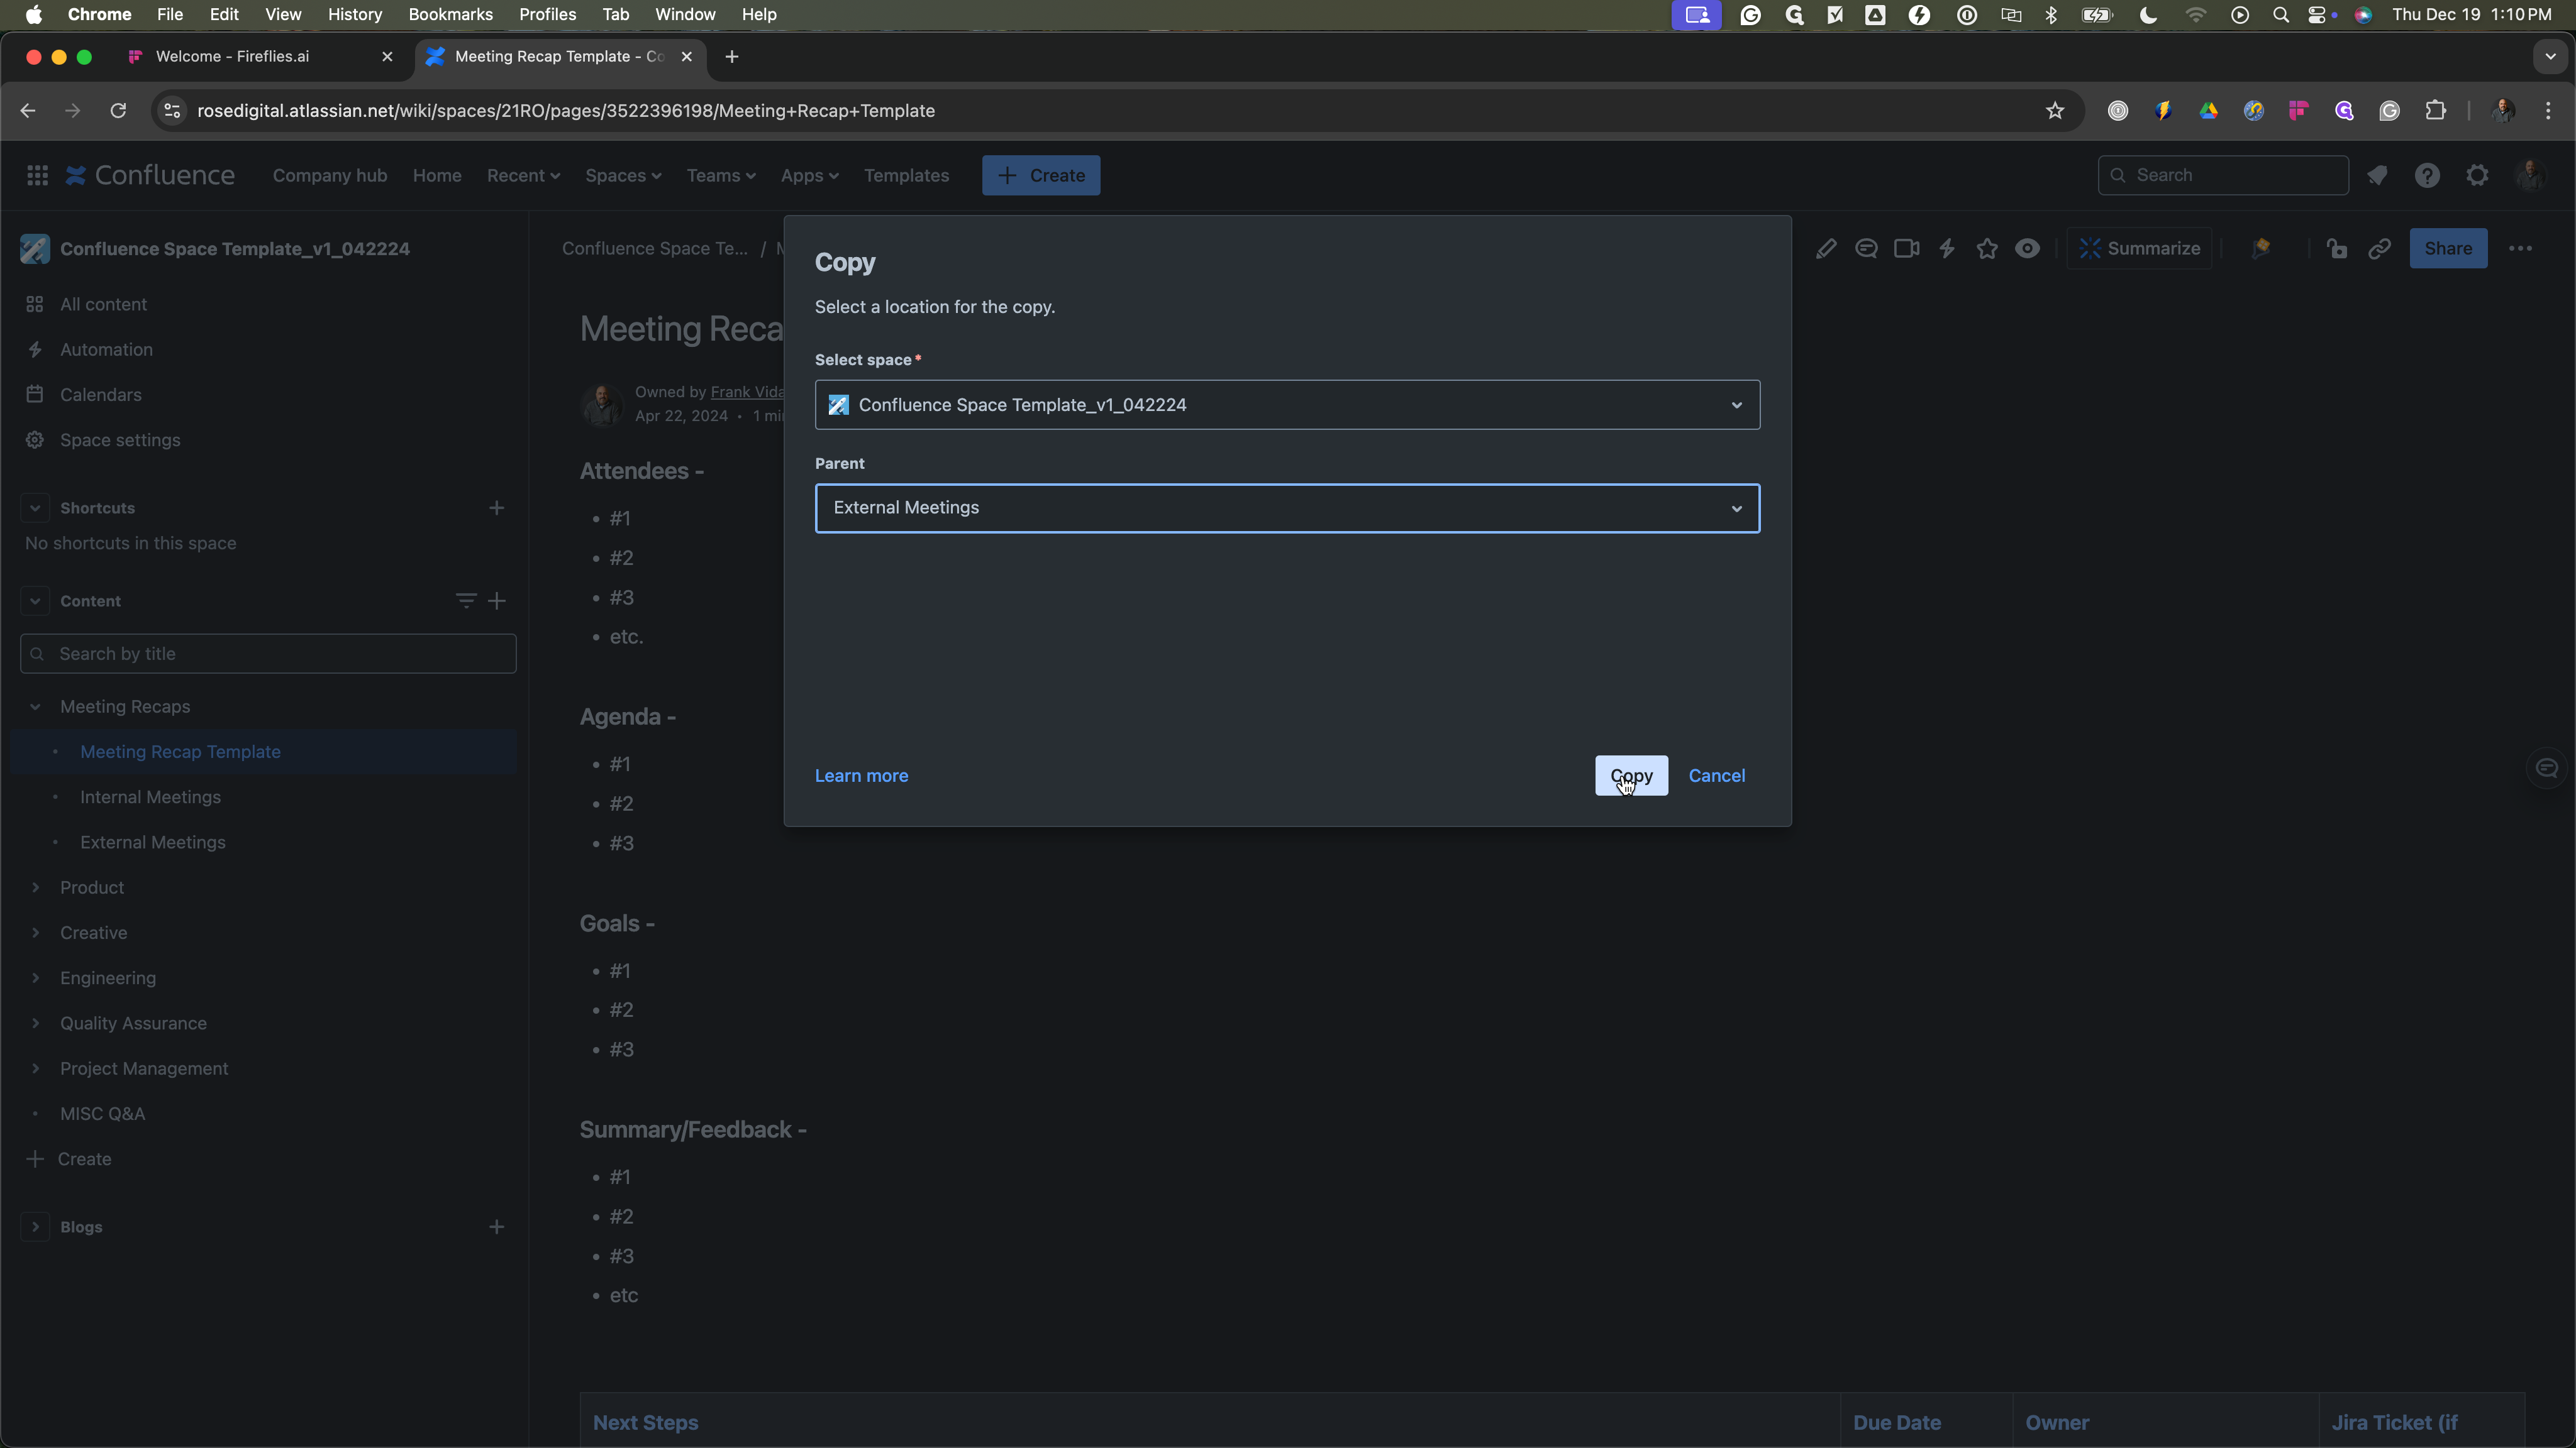Image resolution: width=2576 pixels, height=1448 pixels.
Task: Open the Select space dropdown
Action: click(x=1287, y=405)
